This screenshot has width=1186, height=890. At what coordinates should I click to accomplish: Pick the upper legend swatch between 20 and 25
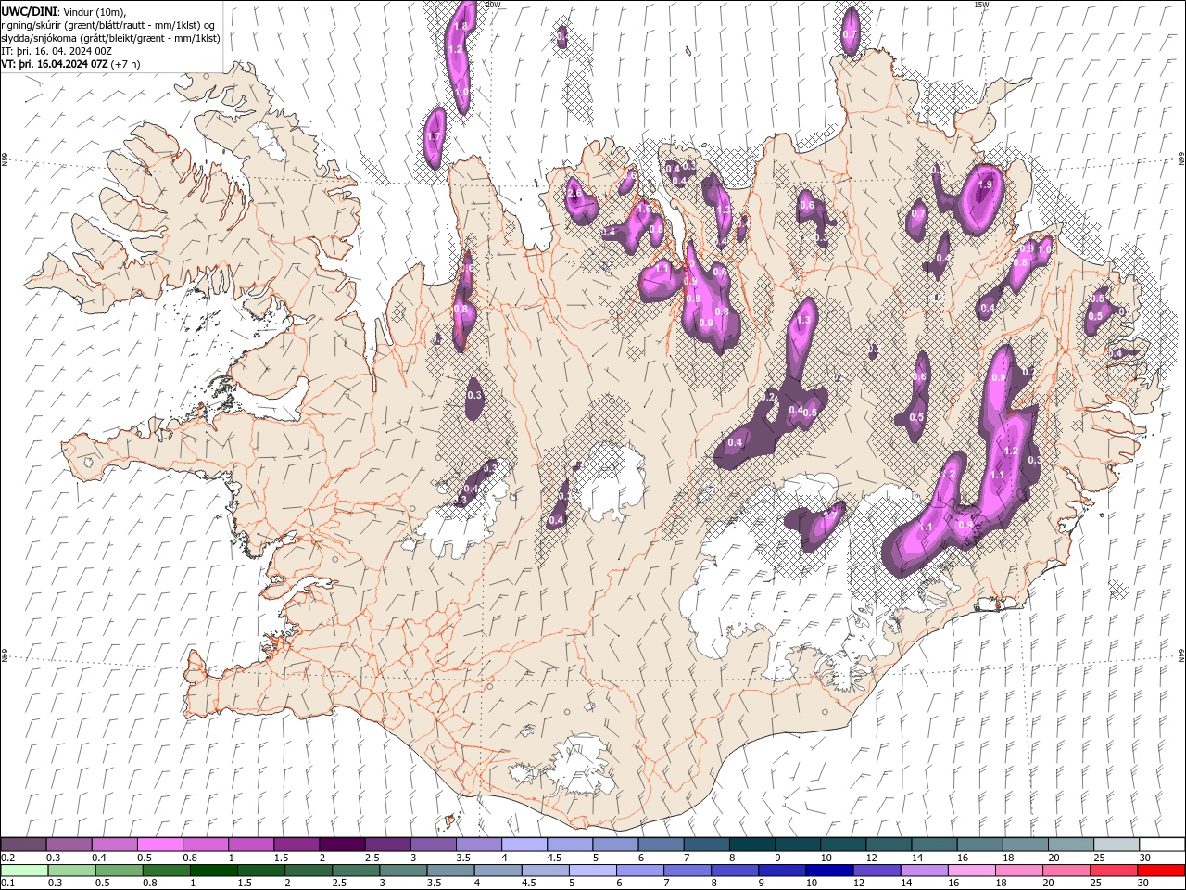tap(1071, 845)
